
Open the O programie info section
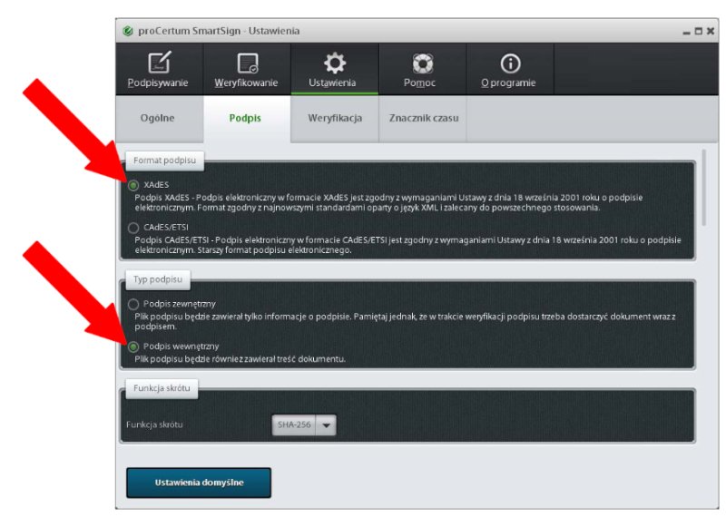pyautogui.click(x=509, y=70)
